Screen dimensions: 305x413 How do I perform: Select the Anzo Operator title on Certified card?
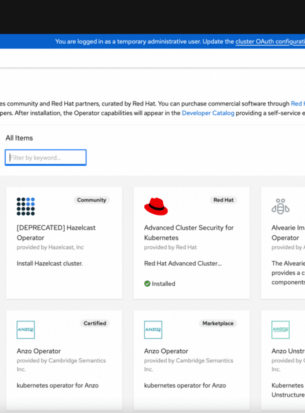[x=39, y=351]
